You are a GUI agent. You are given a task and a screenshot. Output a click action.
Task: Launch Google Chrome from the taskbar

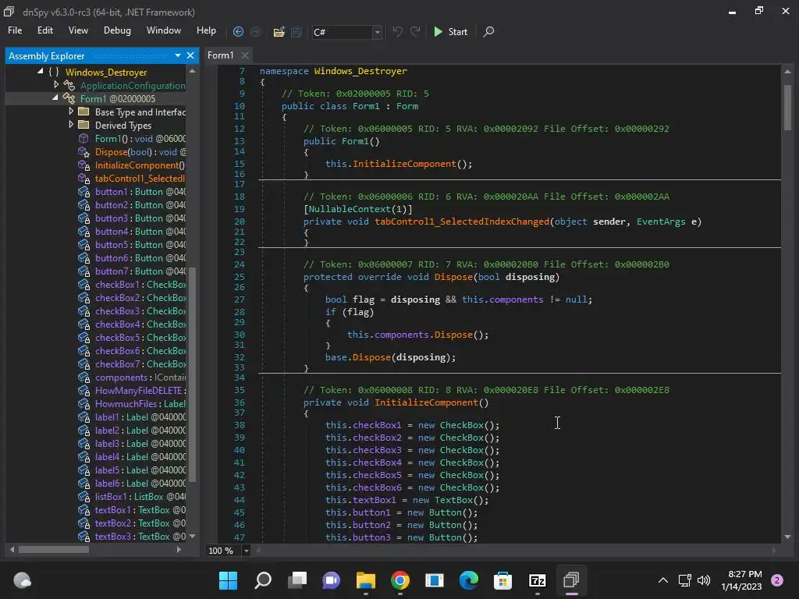point(400,580)
